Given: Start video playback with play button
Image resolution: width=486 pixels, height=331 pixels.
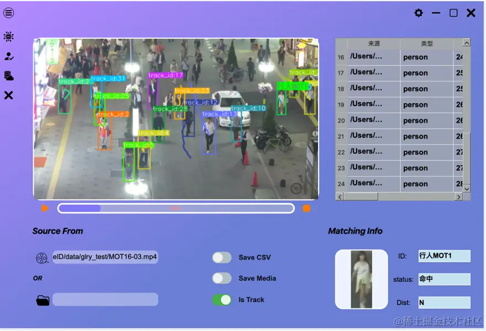Looking at the screenshot, I should point(45,209).
